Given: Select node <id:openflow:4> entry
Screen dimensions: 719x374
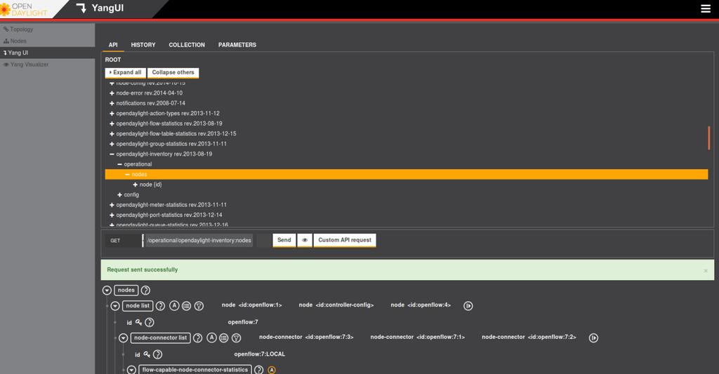Looking at the screenshot, I should pos(421,305).
